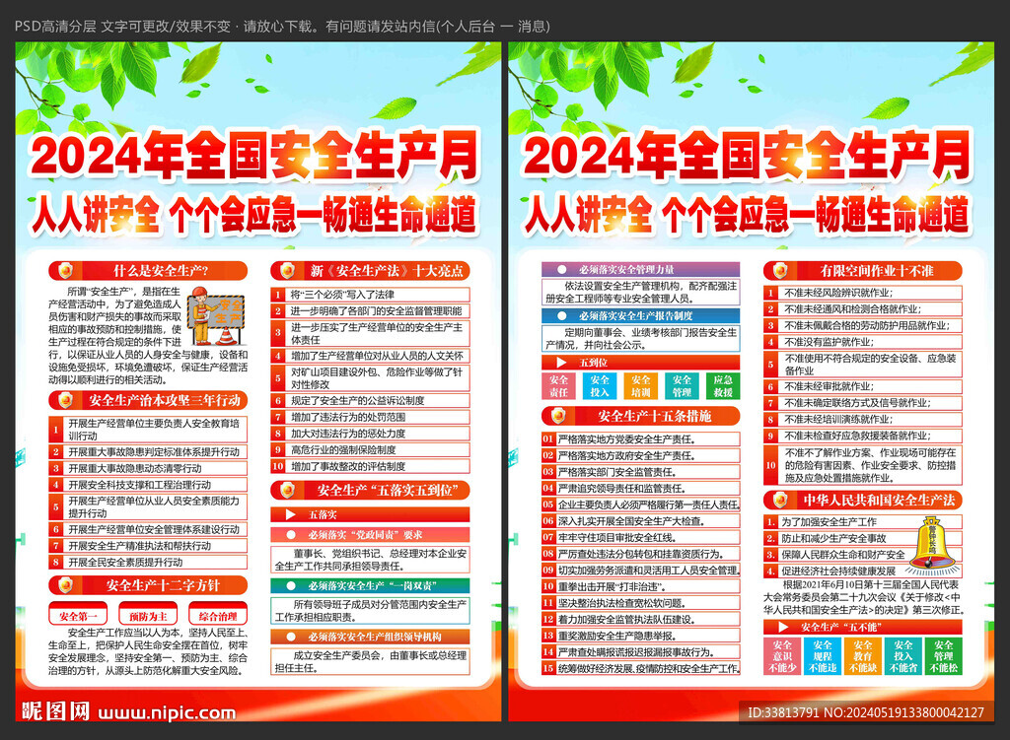Viewport: 1010px width, 740px height.
Task: Click the row 开展全民安全素质提升行动
Action: pyautogui.click(x=148, y=562)
